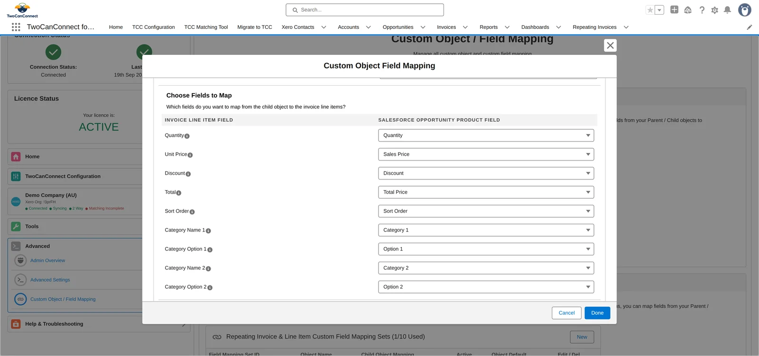Viewport: 759px width, 356px height.
Task: Expand the Reports nav chevron
Action: click(507, 27)
